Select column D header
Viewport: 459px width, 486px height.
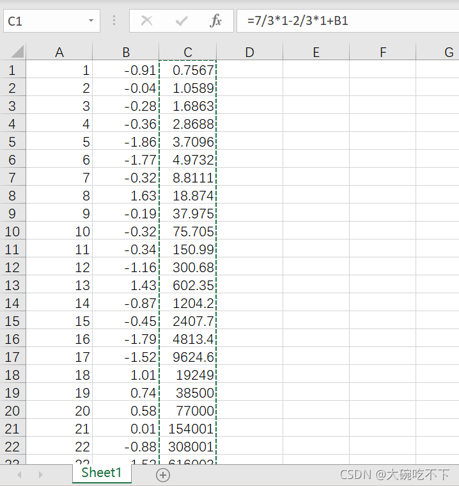click(x=249, y=52)
